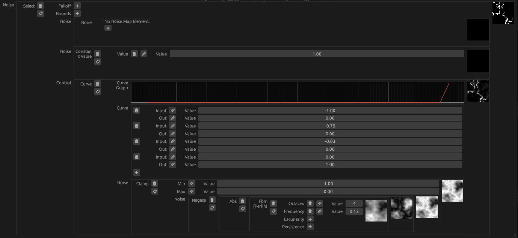Delete the Clamp noise node
This screenshot has width=518, height=238.
(x=155, y=184)
